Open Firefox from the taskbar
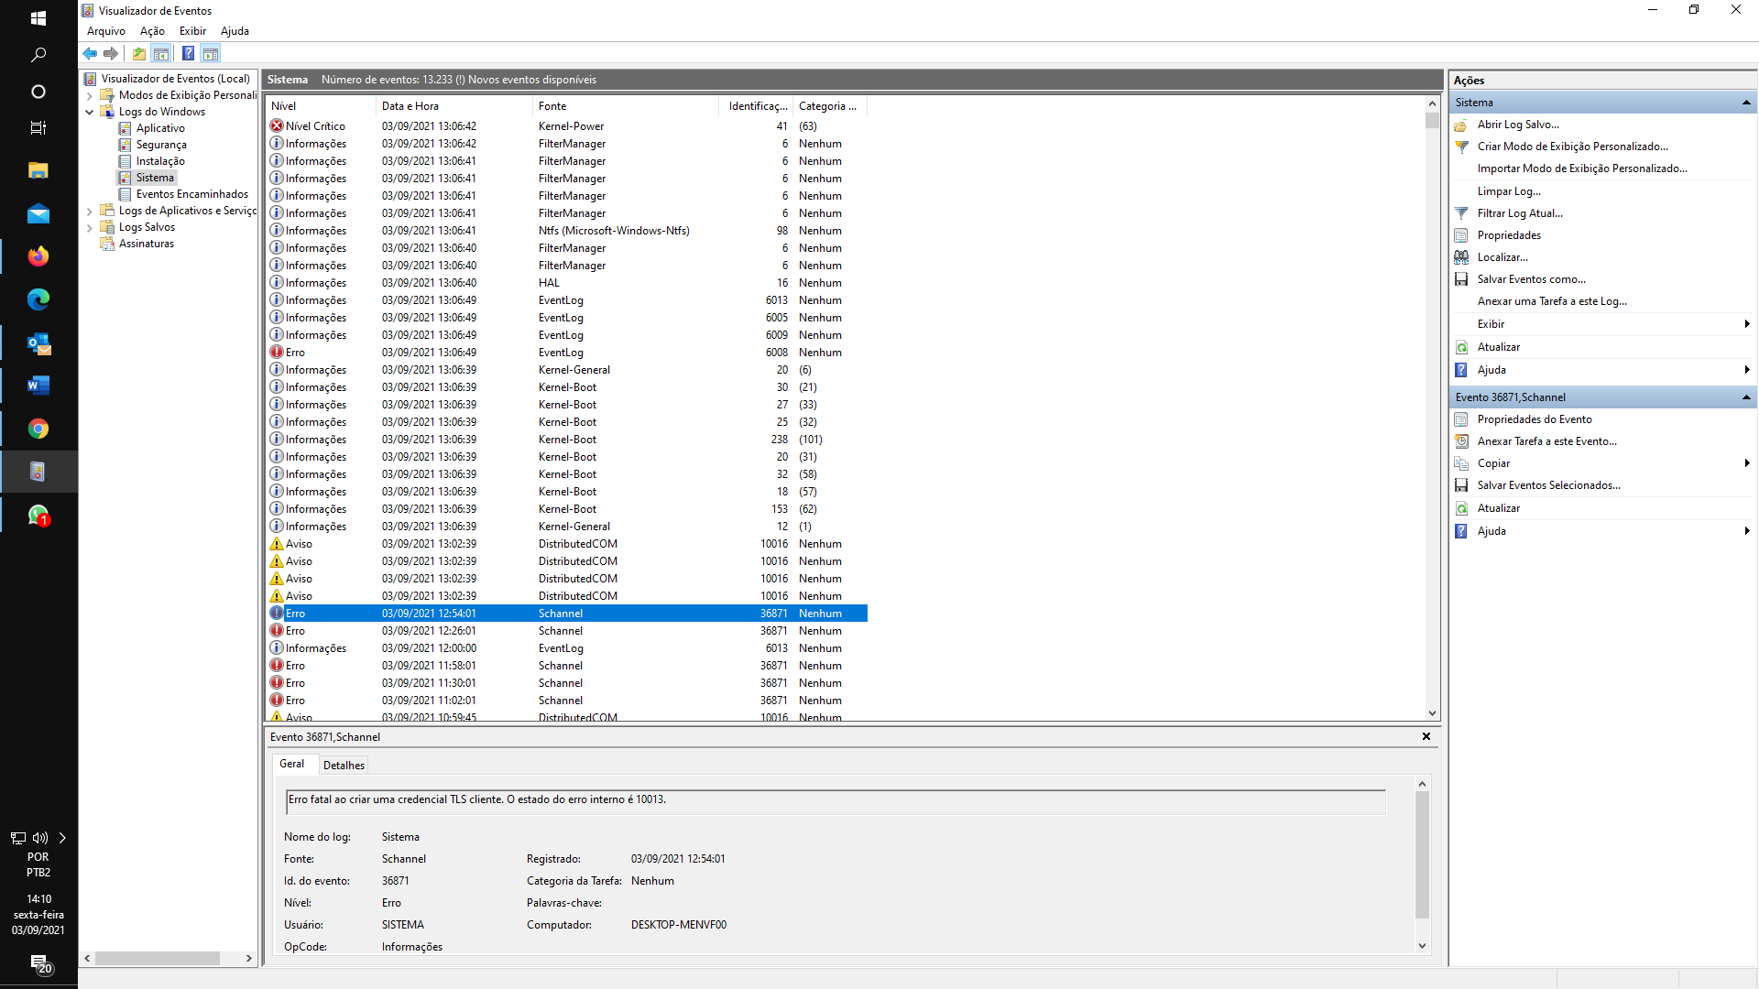The image size is (1759, 989). coord(38,256)
